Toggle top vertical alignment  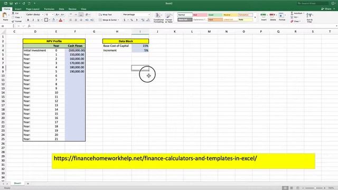click(x=71, y=14)
